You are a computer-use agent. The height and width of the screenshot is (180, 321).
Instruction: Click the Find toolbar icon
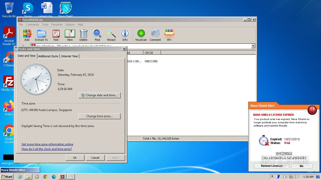[x=97, y=35]
